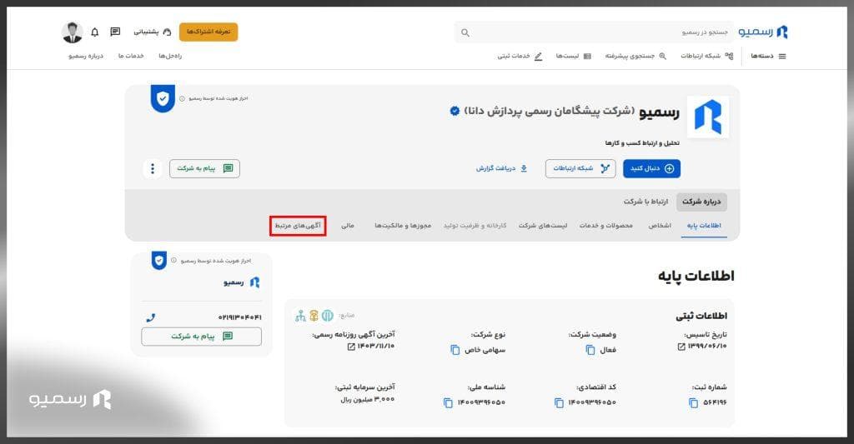Switch to the 'لیست‌های شرکت' tab
Screen dimensions: 854x444
pos(542,226)
